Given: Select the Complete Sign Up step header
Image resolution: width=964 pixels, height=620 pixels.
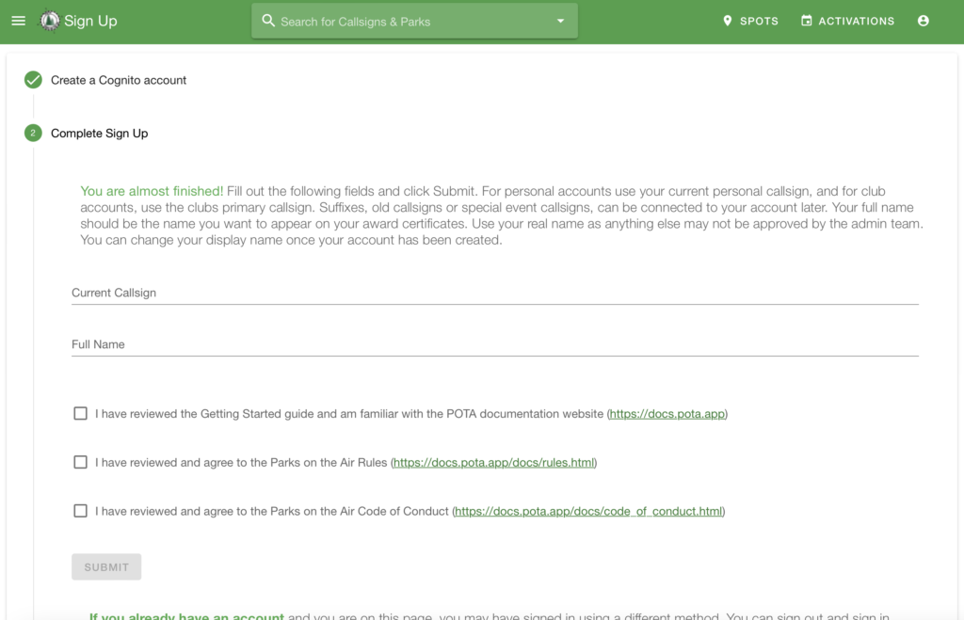Looking at the screenshot, I should click(x=100, y=134).
